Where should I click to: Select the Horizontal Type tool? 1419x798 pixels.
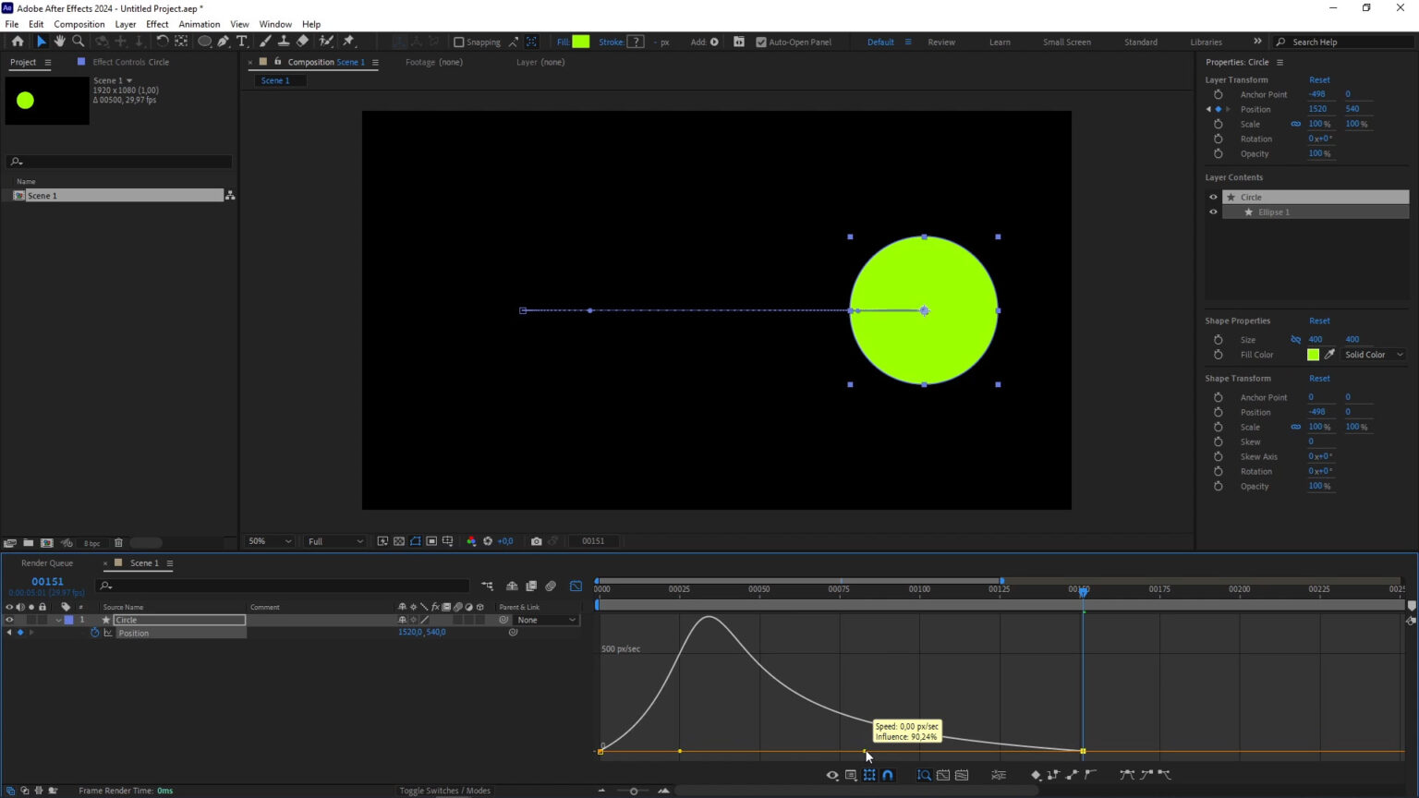point(242,41)
